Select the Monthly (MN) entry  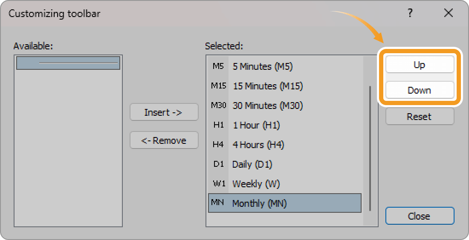click(285, 203)
